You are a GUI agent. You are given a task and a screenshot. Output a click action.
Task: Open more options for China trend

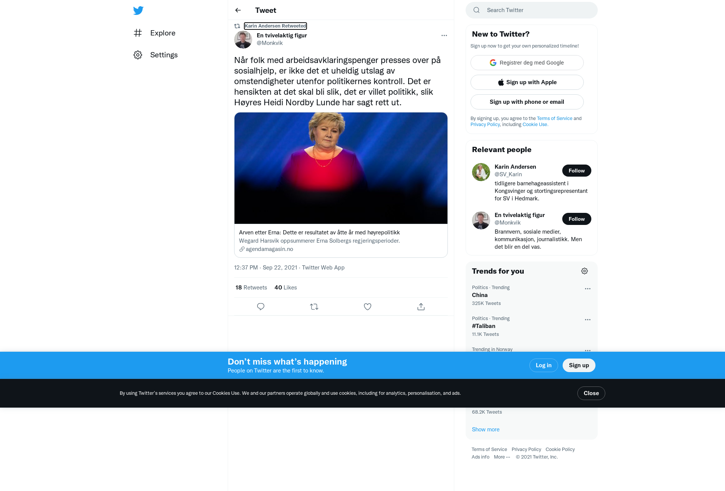(588, 289)
